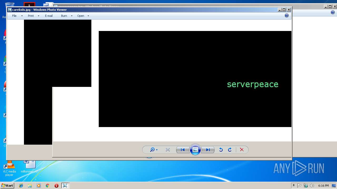337x189 pixels.
Task: Open Action Center flag icon
Action: (299, 186)
